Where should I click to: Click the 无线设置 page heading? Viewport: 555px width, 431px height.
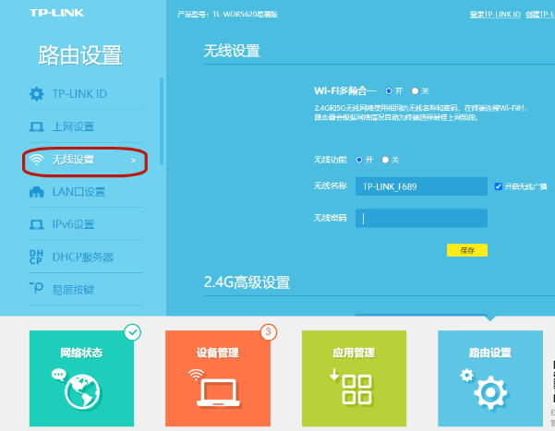[x=232, y=51]
